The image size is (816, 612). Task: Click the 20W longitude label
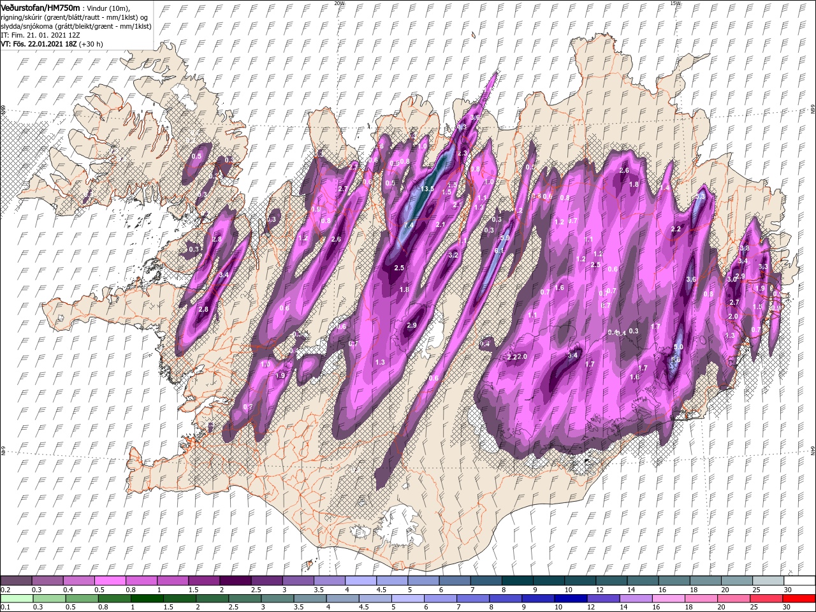click(x=339, y=3)
